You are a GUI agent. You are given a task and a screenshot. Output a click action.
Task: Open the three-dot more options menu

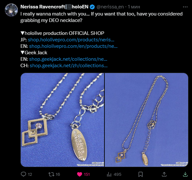(185, 7)
